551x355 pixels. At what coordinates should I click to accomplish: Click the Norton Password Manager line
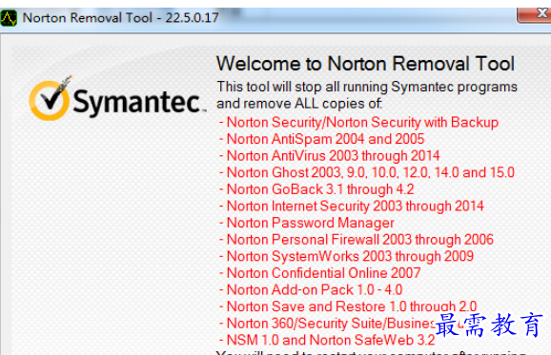click(307, 223)
